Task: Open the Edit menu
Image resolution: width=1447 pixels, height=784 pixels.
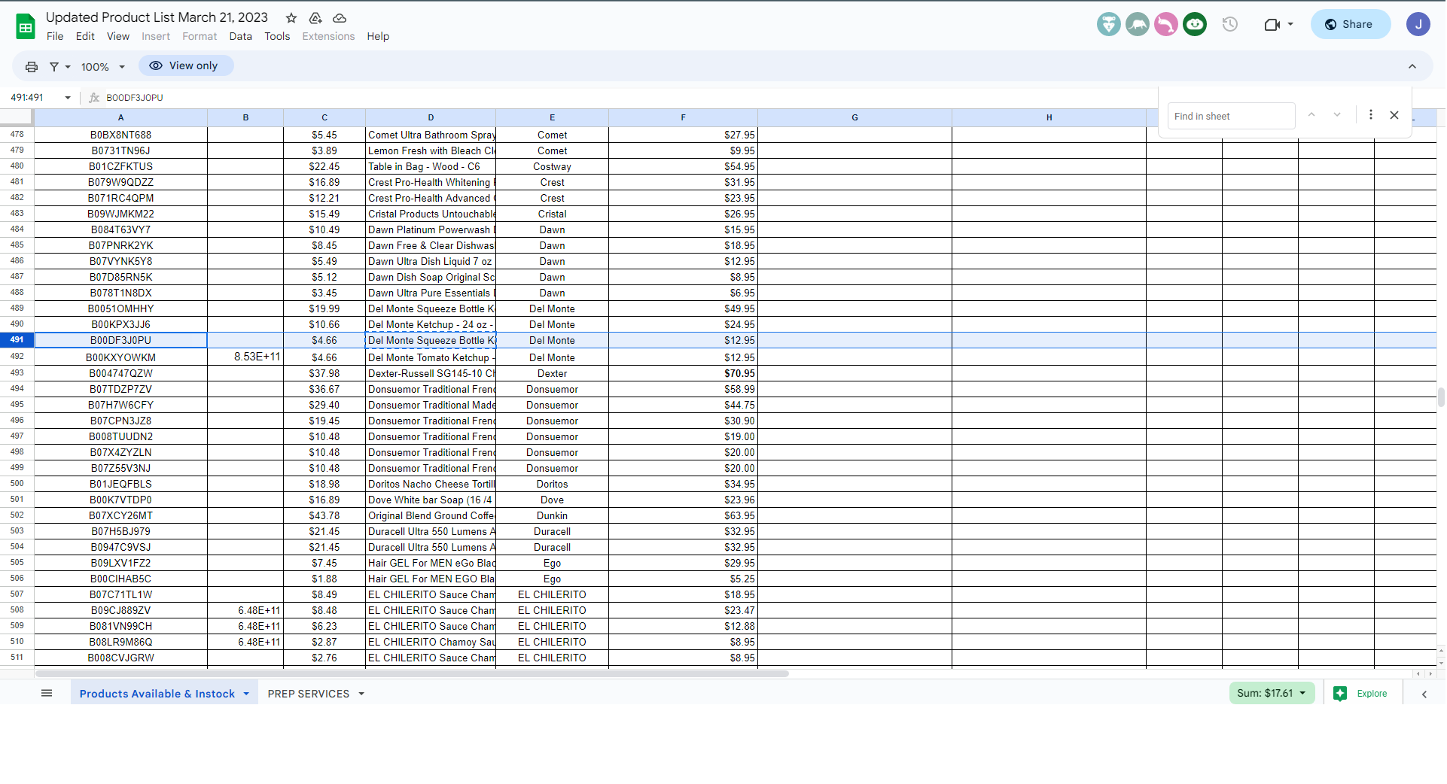Action: tap(85, 36)
